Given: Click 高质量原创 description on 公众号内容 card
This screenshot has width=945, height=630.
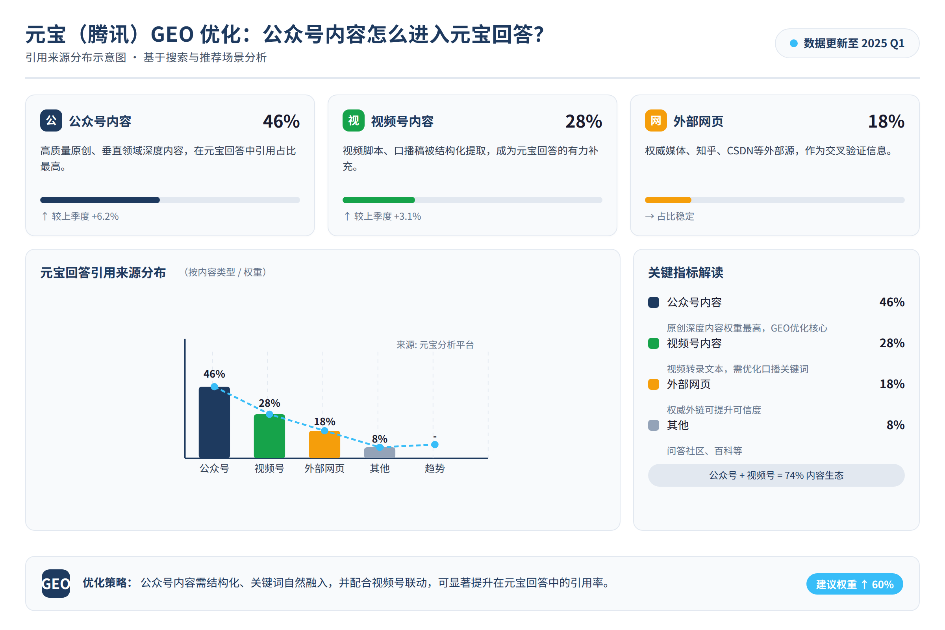Looking at the screenshot, I should point(168,158).
